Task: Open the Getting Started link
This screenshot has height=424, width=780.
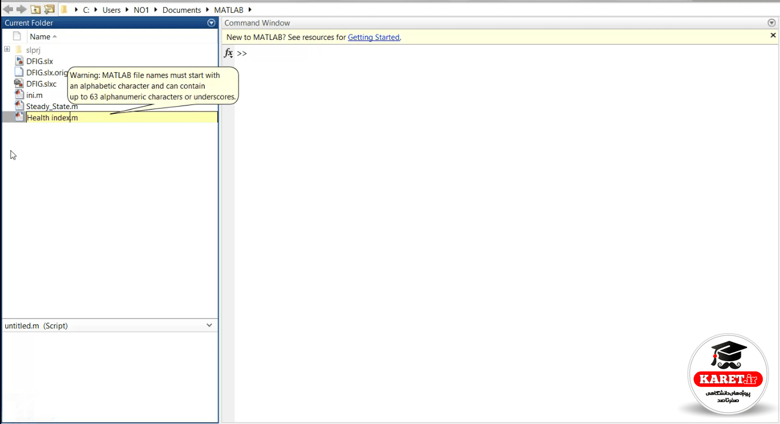Action: 373,37
